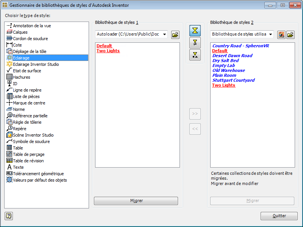Screen dimensions: 303x227
Task: Select Default in library 1 list
Action: 105,46
